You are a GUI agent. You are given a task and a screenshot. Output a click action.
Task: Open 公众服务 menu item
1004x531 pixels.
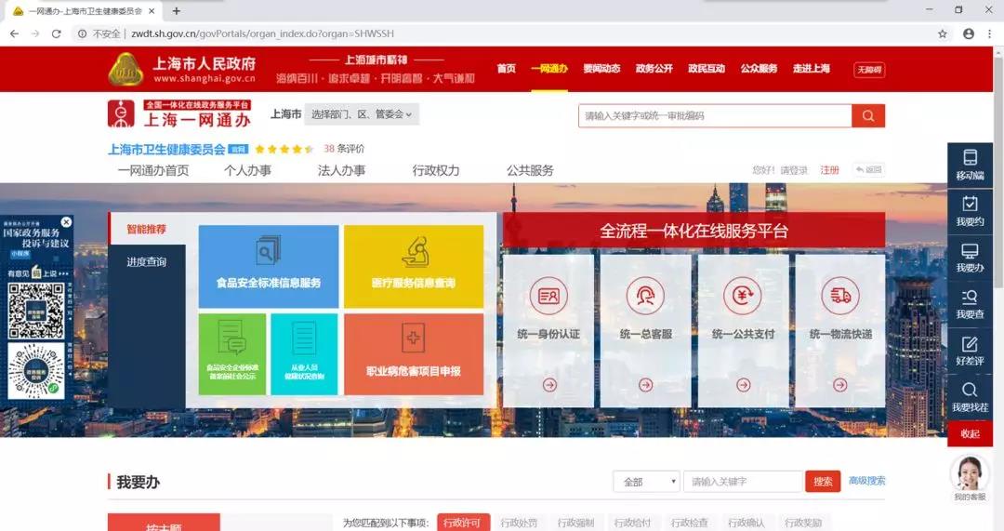point(759,69)
